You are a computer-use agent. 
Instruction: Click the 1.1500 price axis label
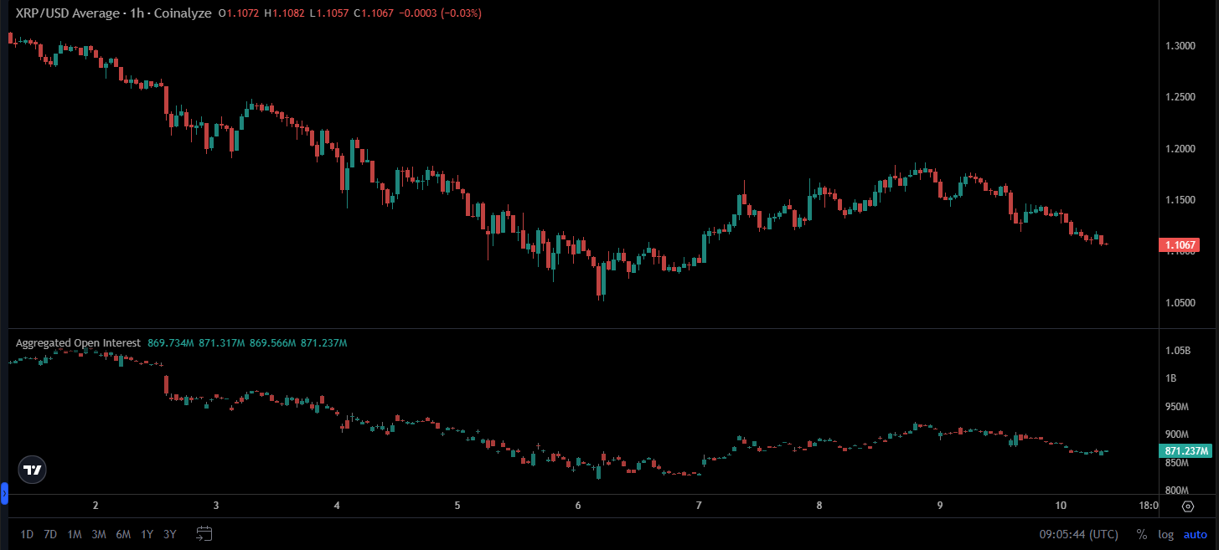[x=1180, y=200]
